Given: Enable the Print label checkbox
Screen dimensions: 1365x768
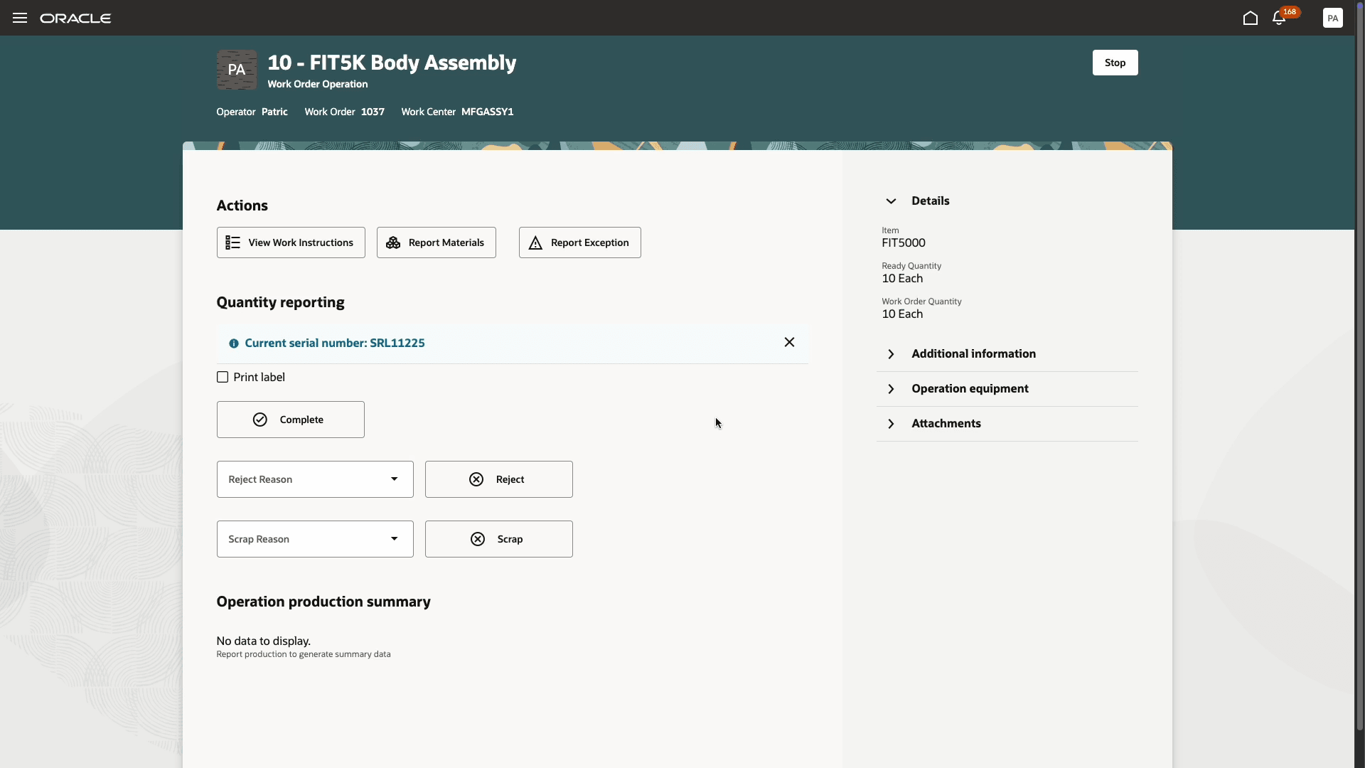Looking at the screenshot, I should (223, 377).
